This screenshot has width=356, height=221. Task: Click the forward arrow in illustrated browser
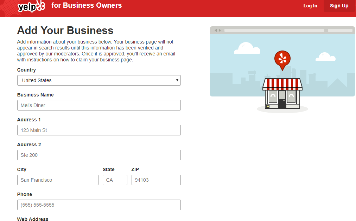220,31
